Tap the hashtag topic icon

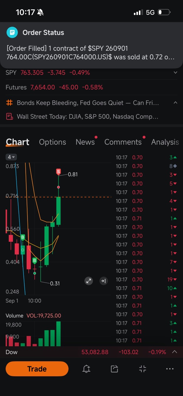9,103
